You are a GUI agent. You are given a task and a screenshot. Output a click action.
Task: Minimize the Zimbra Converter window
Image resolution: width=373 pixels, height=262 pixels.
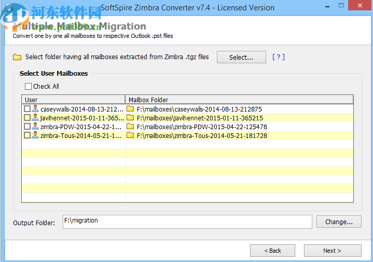click(327, 6)
